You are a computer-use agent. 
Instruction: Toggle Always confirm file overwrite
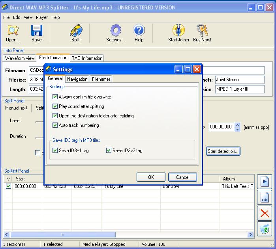[55, 97]
